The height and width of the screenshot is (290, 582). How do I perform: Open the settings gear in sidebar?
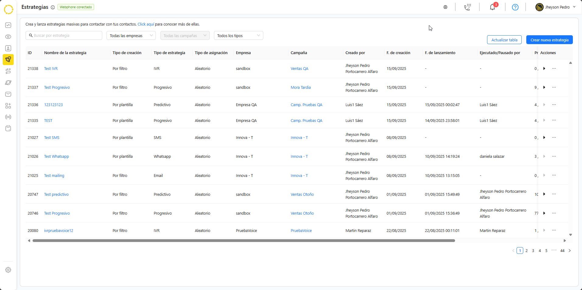(x=8, y=270)
